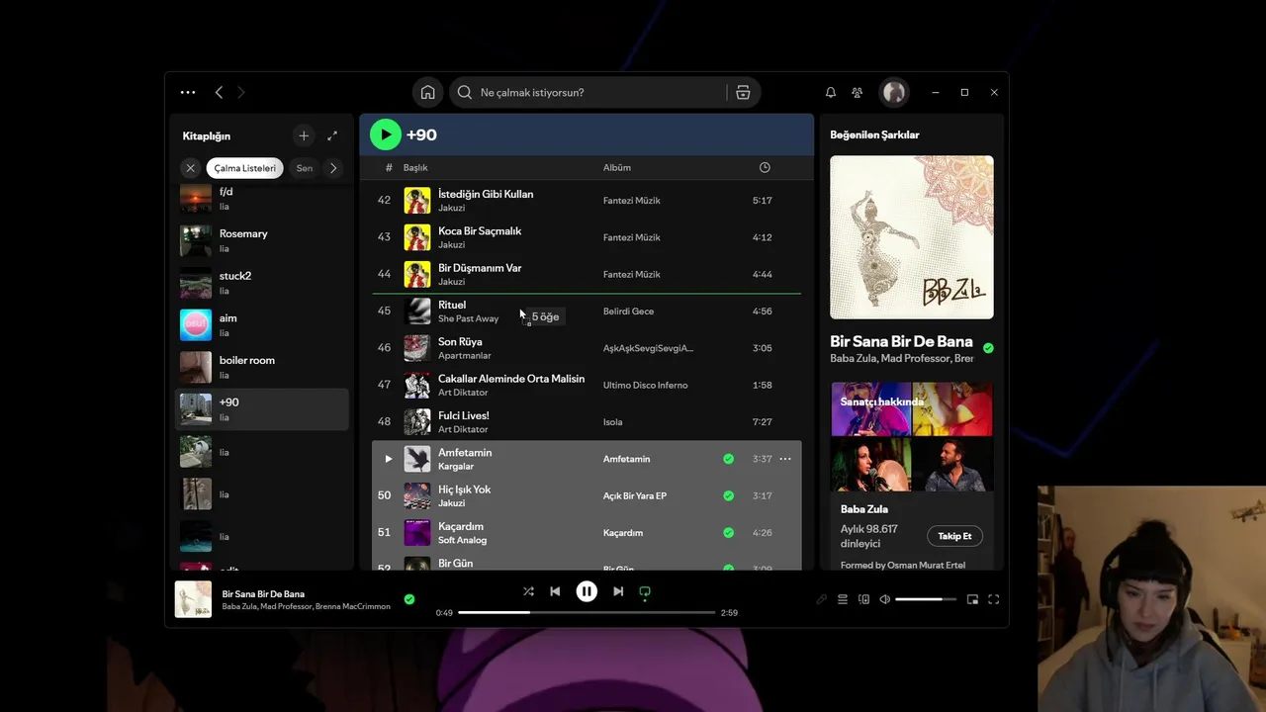Clear the Çalma Listeleri filter
The width and height of the screenshot is (1266, 712).
coord(191,168)
